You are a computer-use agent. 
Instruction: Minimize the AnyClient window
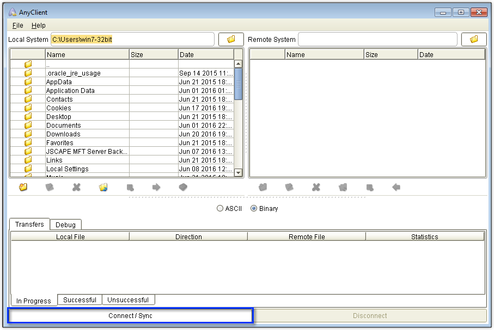click(x=443, y=13)
